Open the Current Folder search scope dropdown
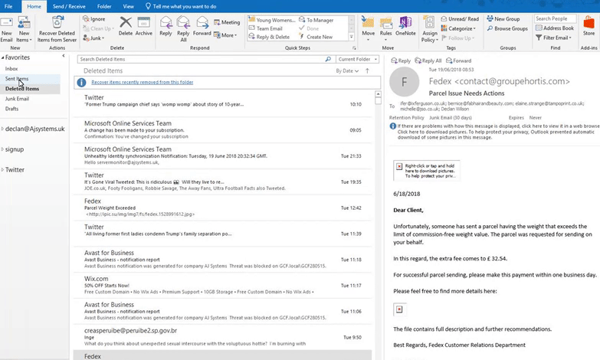600x360 pixels. pos(357,59)
